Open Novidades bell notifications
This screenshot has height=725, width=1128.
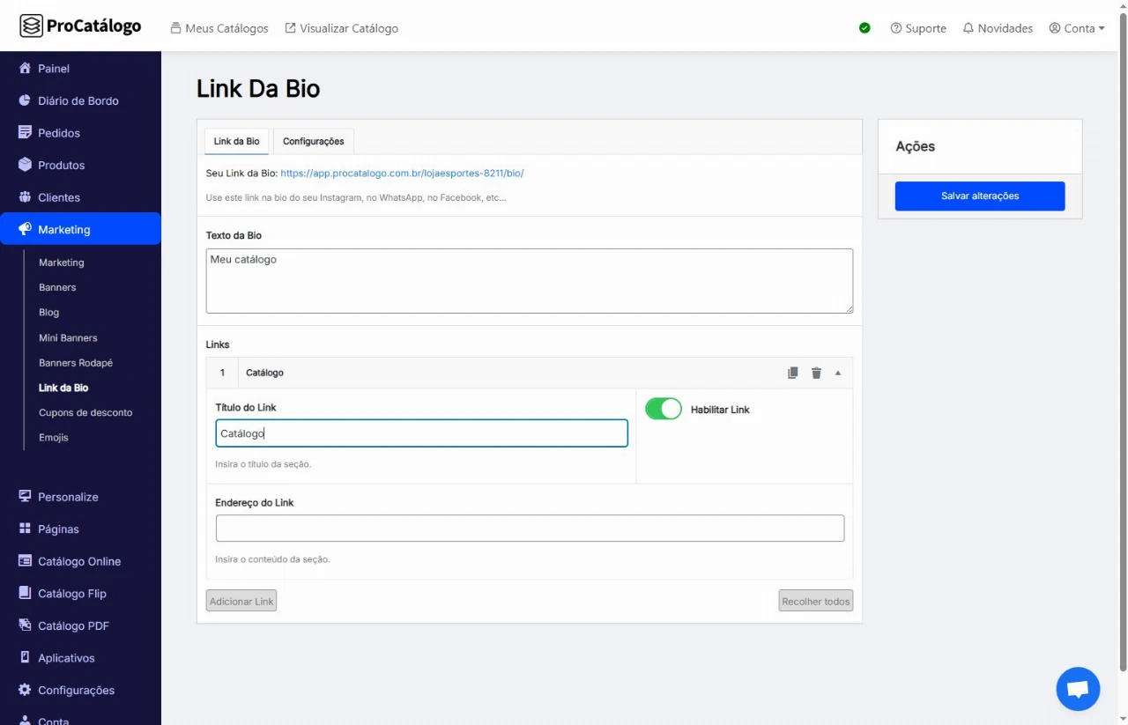click(x=997, y=28)
